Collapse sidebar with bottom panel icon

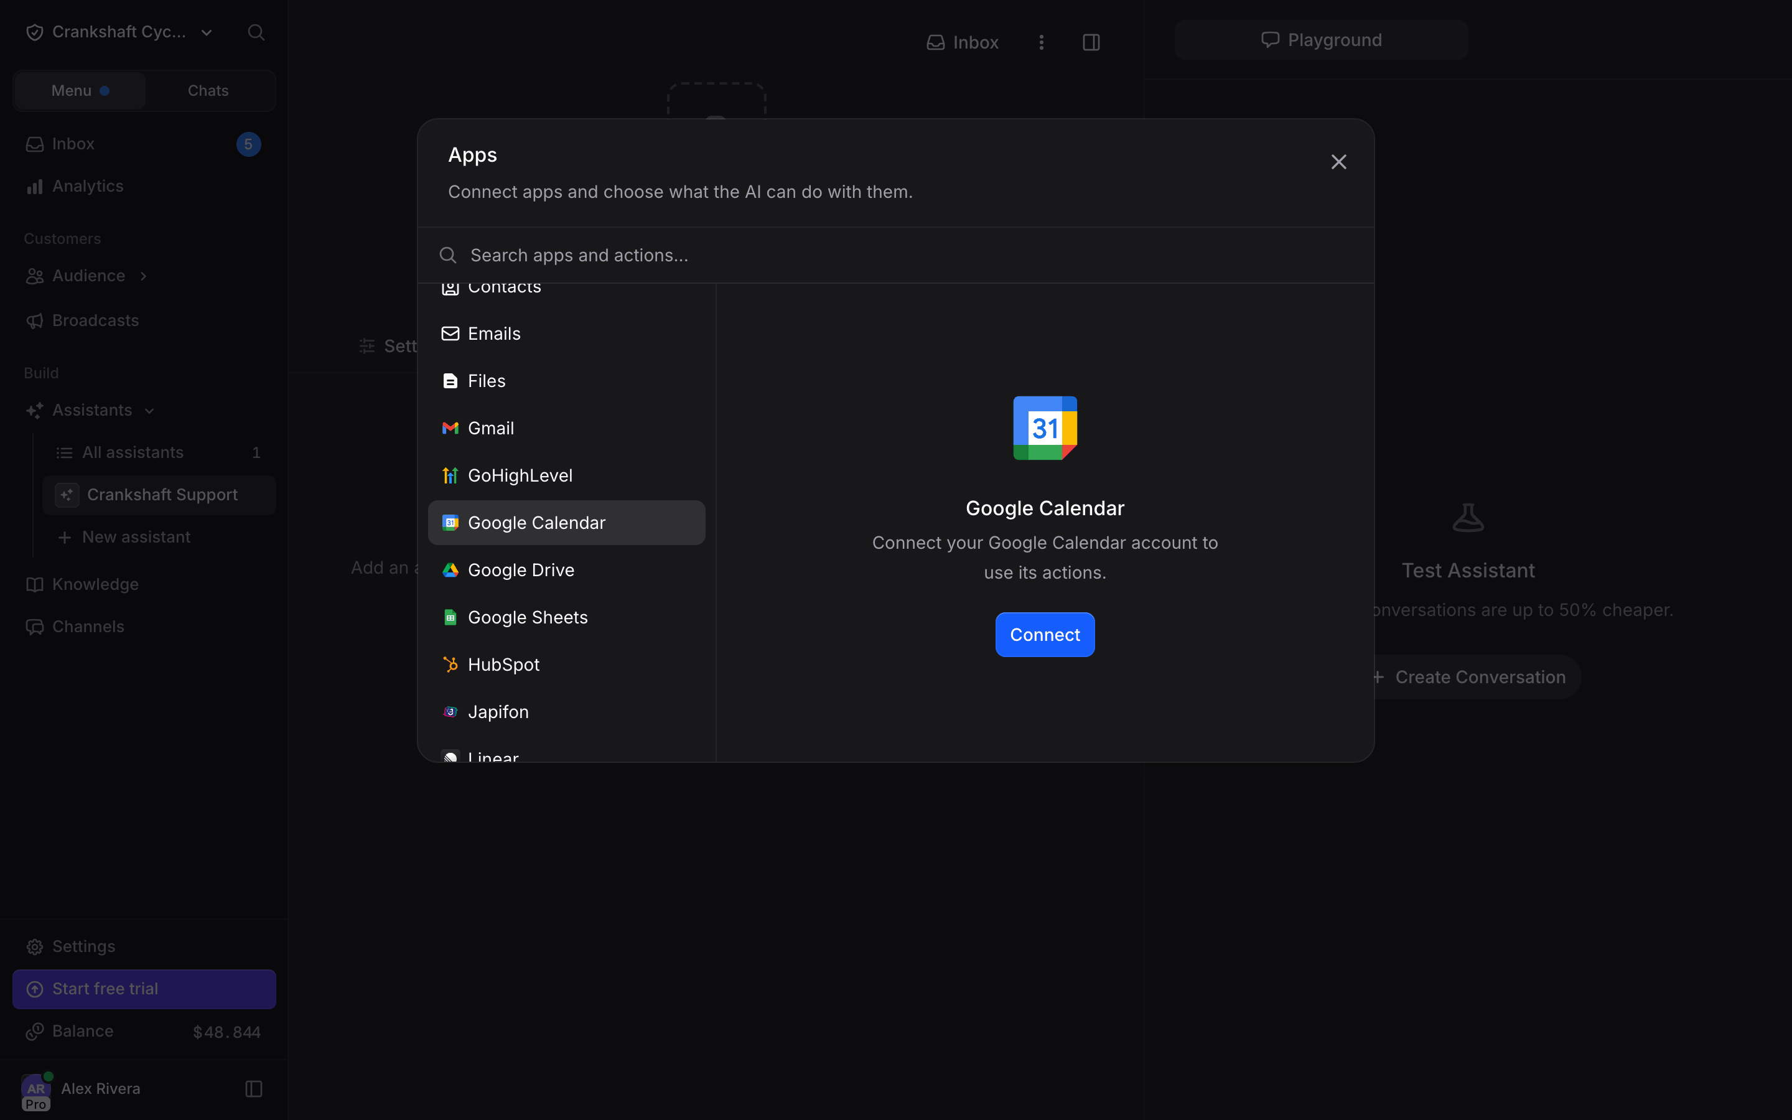[x=254, y=1089]
